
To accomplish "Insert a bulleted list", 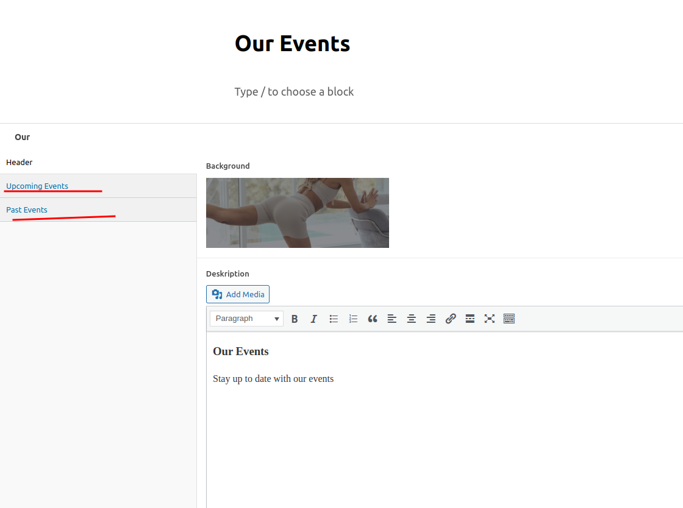I will point(334,319).
